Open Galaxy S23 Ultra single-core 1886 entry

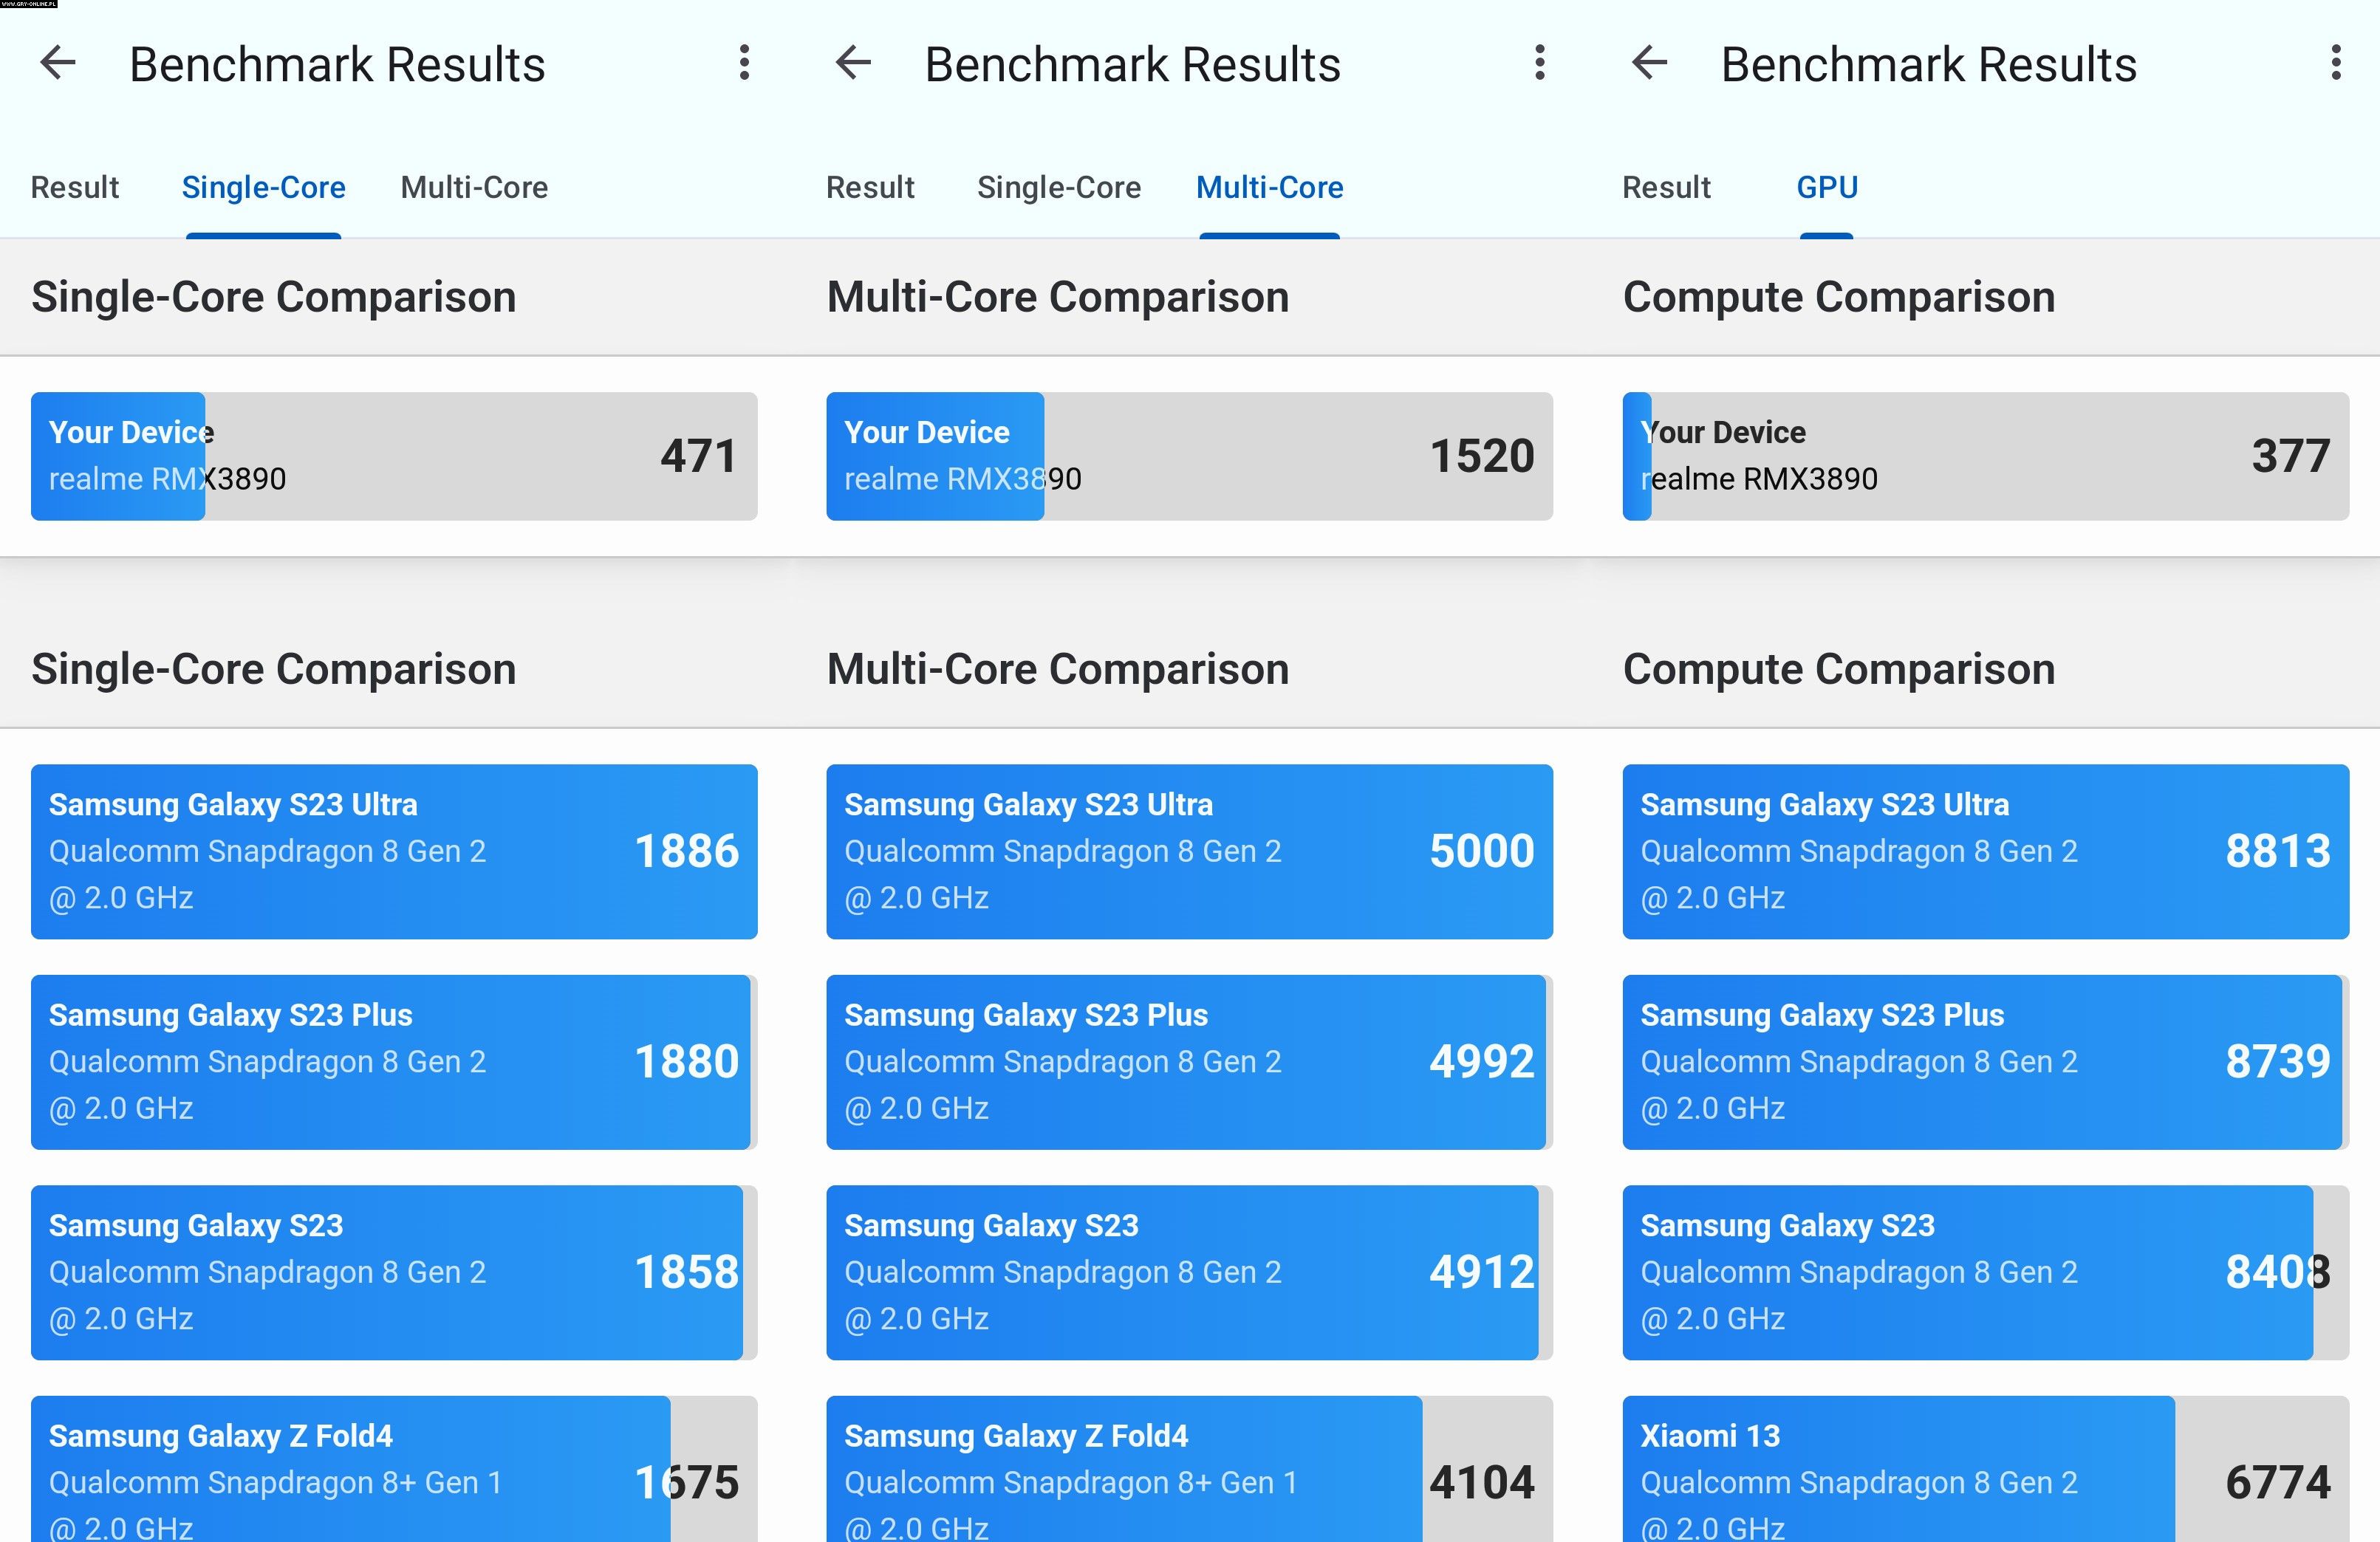pyautogui.click(x=394, y=851)
